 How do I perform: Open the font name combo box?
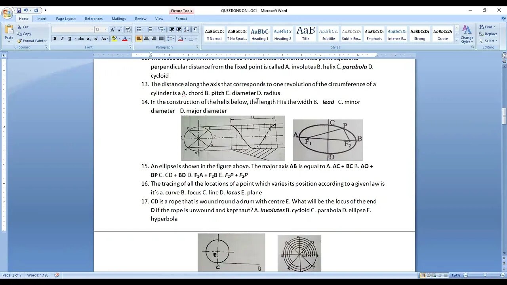tap(72, 29)
